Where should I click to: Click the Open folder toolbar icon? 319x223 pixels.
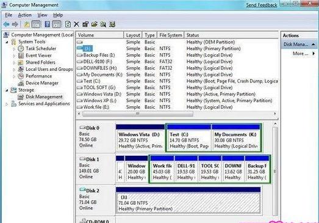(94, 24)
